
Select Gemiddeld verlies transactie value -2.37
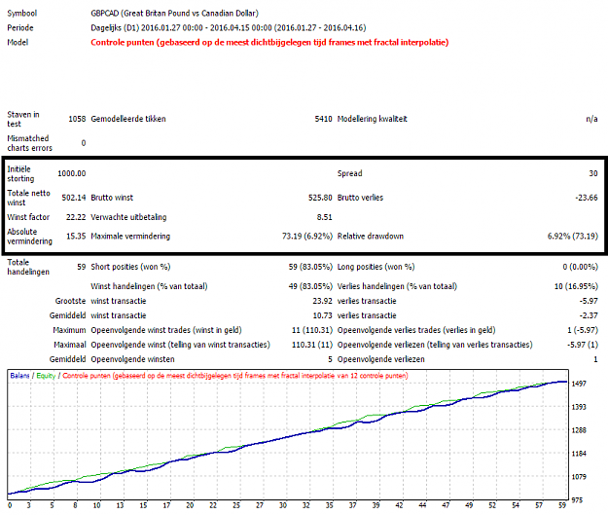589,315
